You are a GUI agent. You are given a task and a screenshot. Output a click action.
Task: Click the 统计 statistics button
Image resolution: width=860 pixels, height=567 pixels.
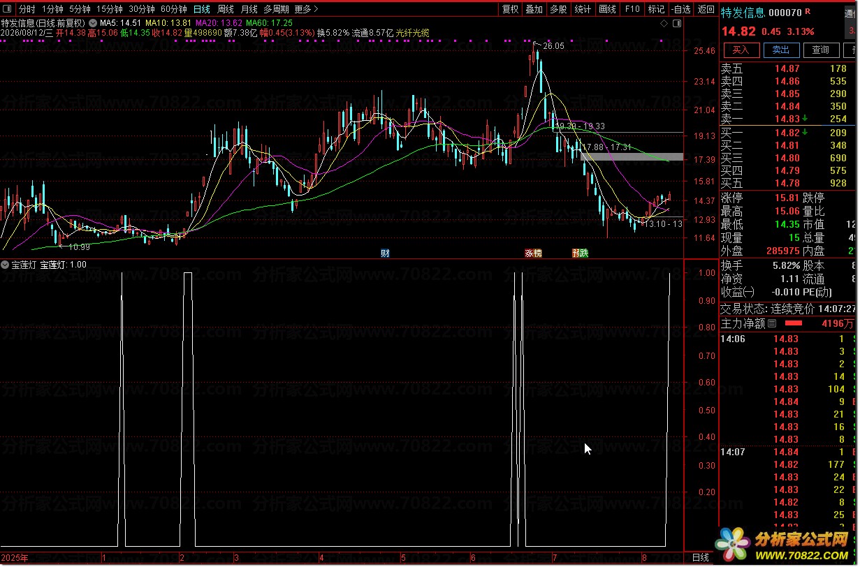[582, 9]
